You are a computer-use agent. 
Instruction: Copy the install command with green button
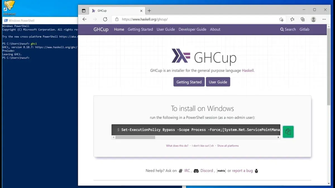pyautogui.click(x=288, y=131)
